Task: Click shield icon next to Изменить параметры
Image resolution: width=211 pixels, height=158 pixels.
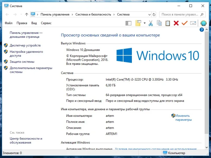Action: point(173,116)
